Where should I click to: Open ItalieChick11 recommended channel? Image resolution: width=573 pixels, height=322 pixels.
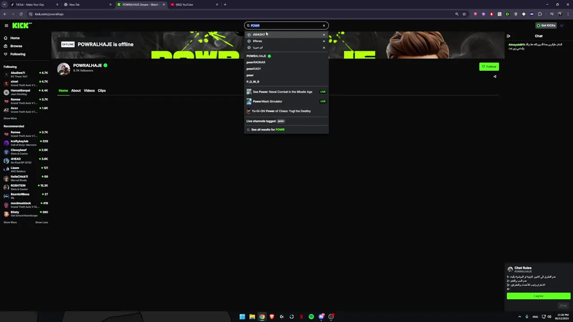click(26, 178)
